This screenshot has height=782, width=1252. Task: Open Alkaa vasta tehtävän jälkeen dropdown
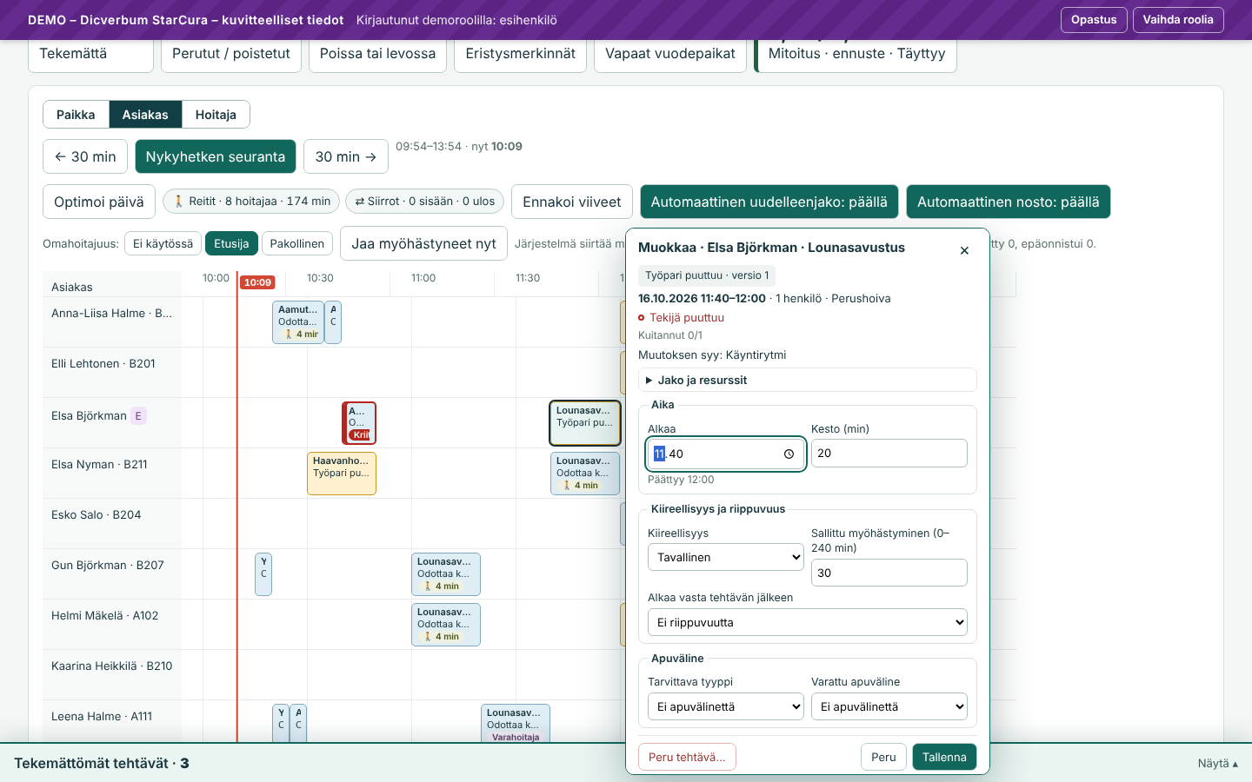point(808,622)
